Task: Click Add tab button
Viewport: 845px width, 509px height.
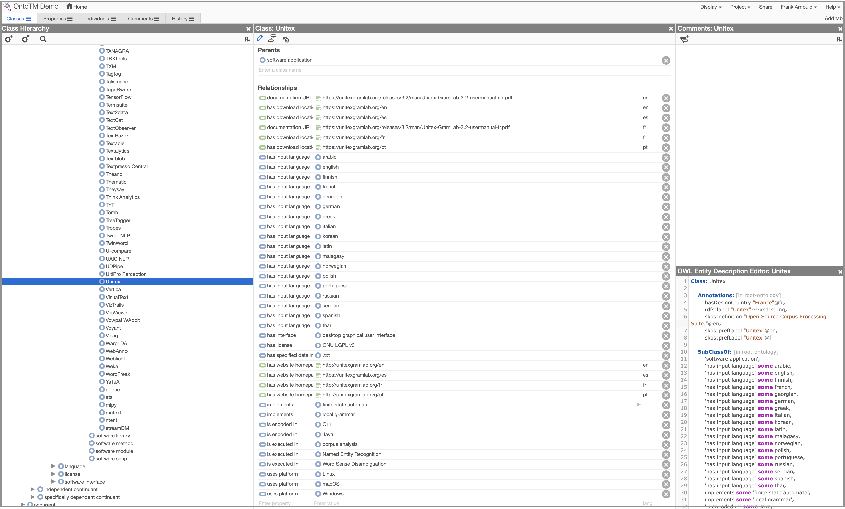Action: [833, 19]
